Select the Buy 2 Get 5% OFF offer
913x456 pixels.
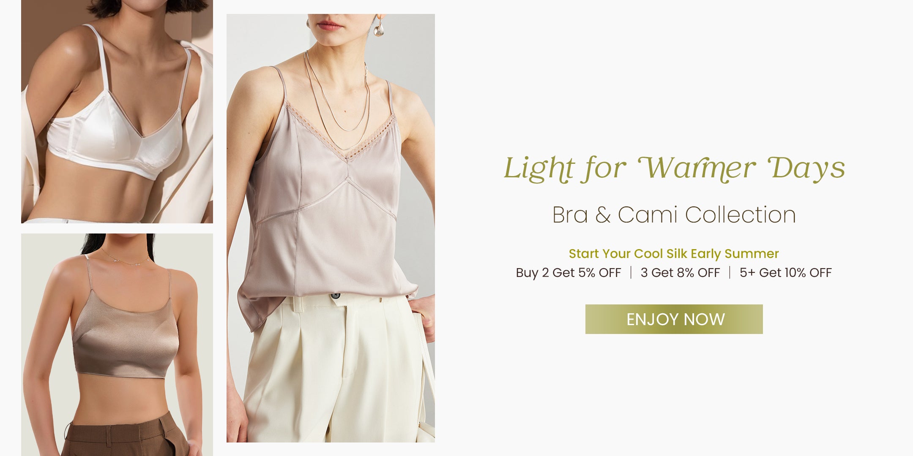[x=568, y=273]
